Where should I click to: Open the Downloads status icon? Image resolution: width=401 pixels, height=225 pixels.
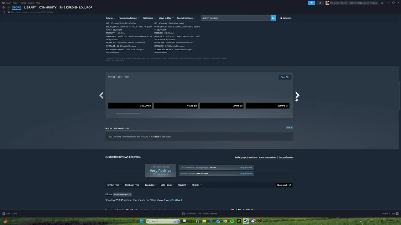tap(183, 214)
